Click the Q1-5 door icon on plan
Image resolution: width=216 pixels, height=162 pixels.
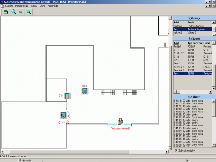pos(63,116)
